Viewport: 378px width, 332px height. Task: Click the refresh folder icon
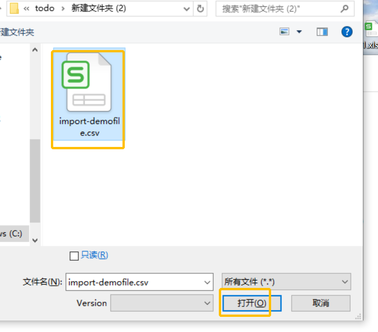coord(200,9)
